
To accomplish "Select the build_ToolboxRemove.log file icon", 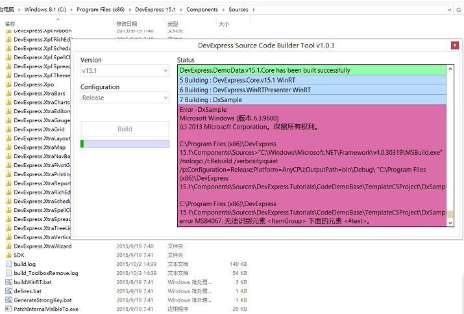I will [8, 273].
